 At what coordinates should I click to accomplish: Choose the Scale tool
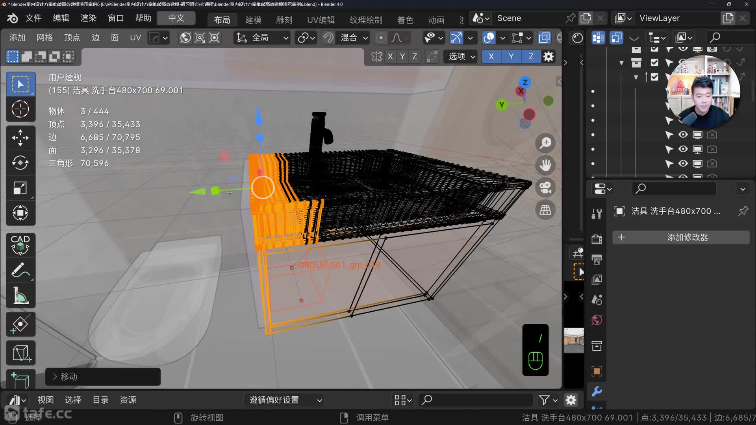(20, 188)
